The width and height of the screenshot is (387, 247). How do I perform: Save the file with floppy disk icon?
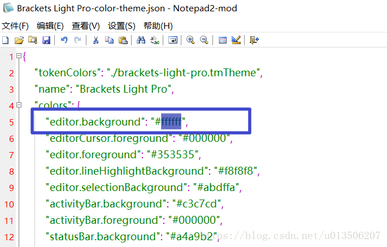[x=46, y=40]
